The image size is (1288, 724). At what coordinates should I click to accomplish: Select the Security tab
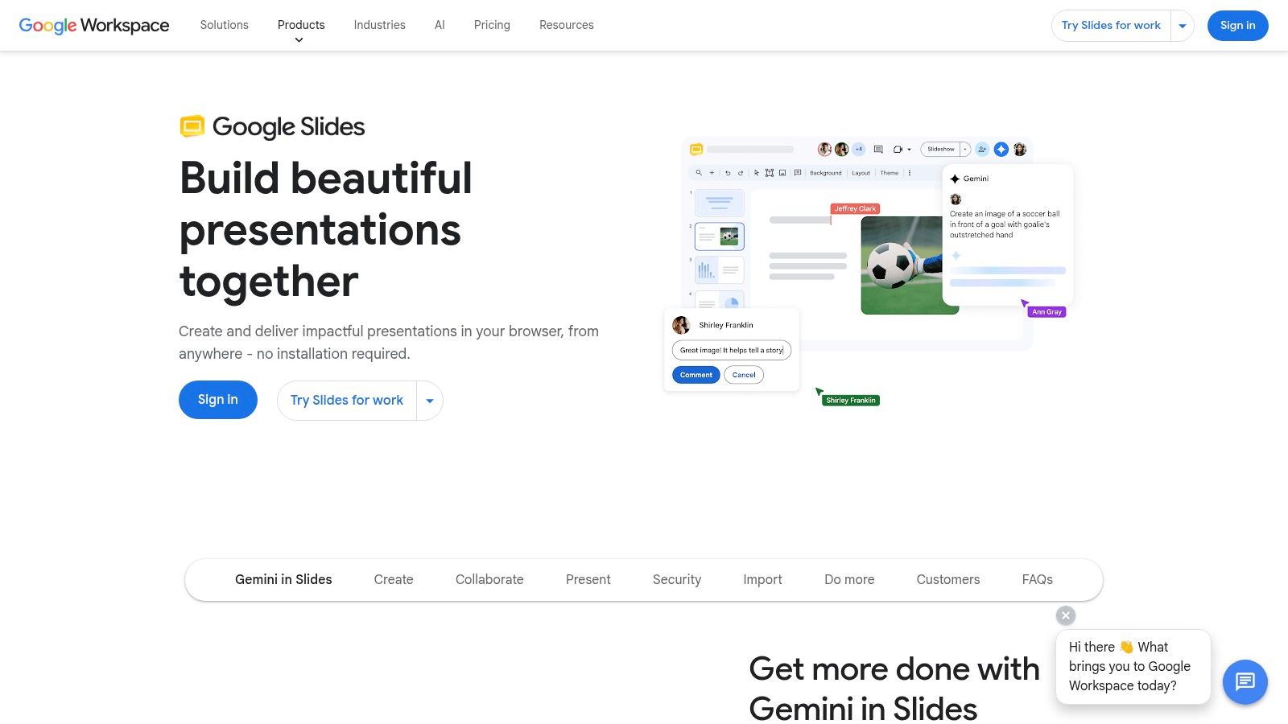tap(677, 579)
